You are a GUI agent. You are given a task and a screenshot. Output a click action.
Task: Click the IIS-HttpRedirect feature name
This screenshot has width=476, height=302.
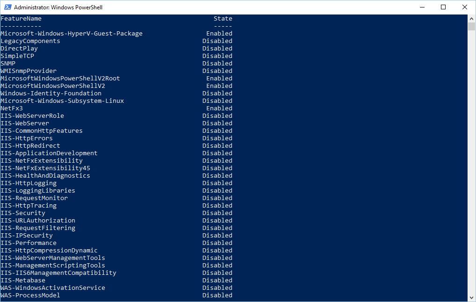click(30, 146)
